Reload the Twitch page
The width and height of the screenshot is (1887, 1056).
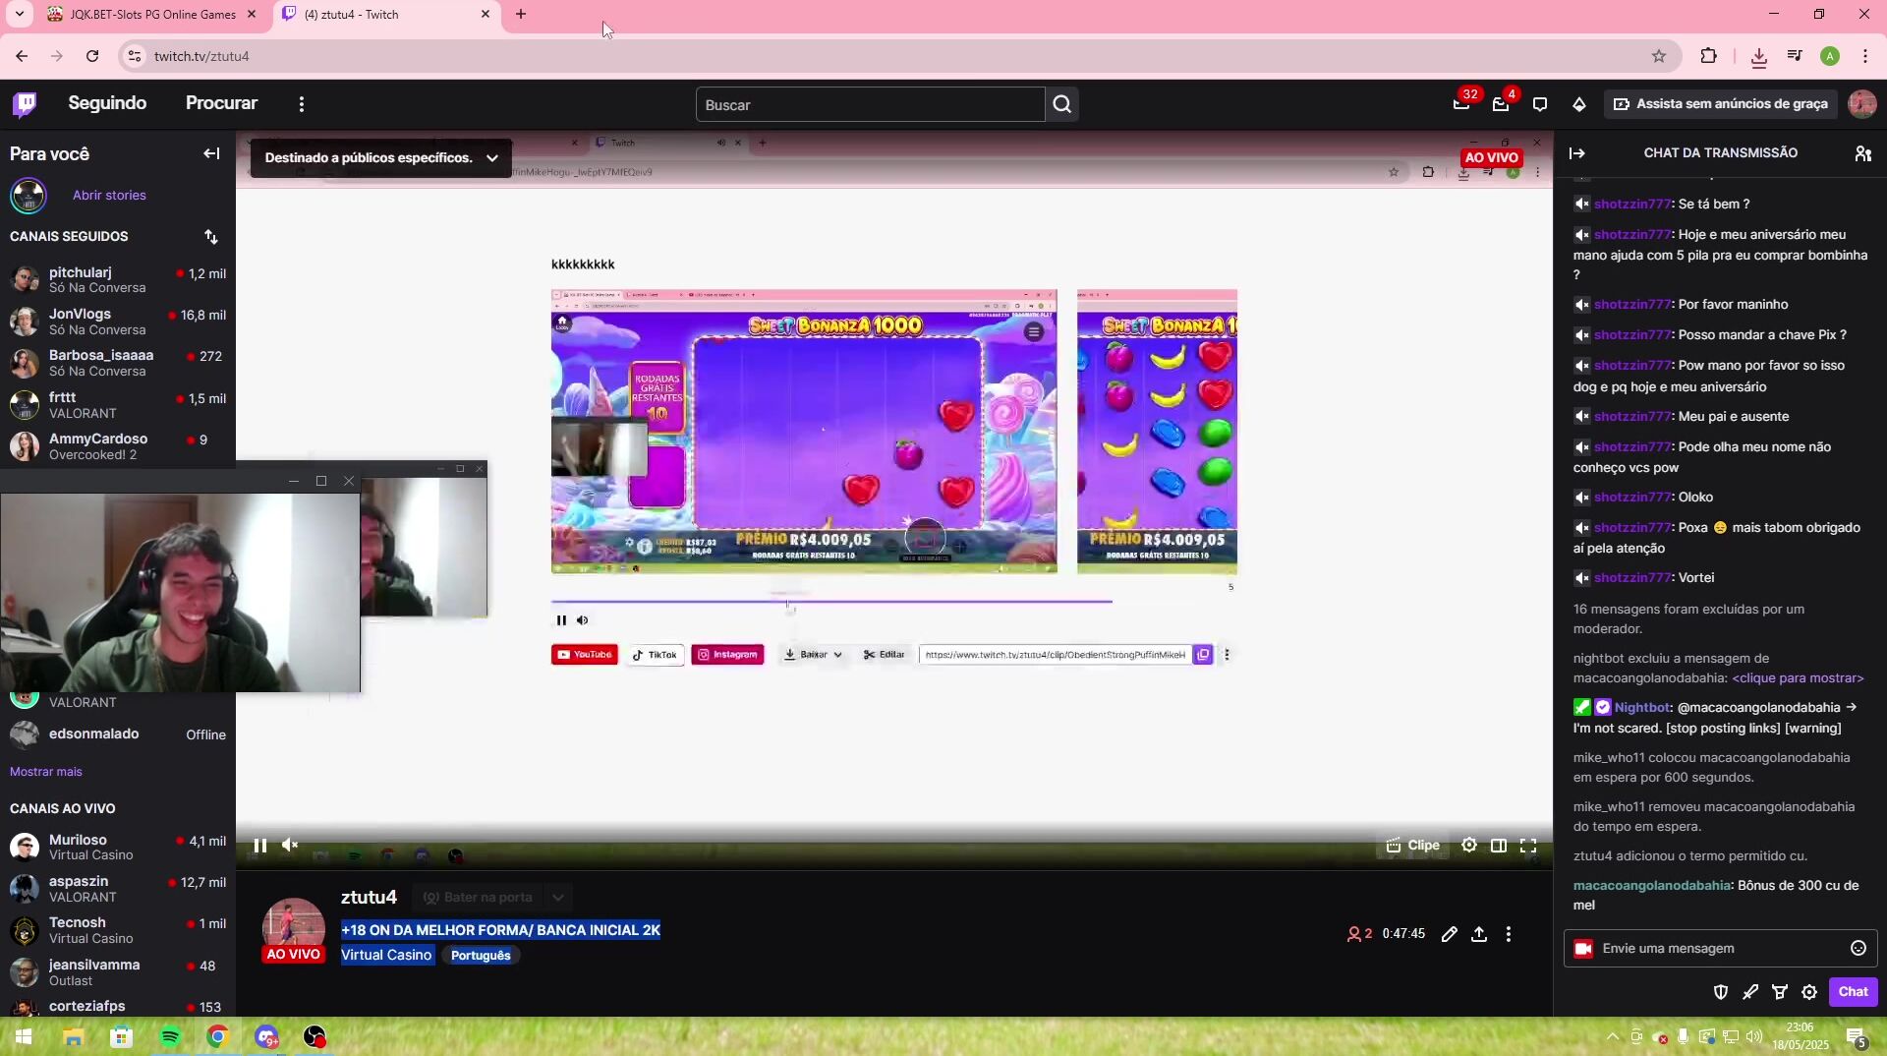pyautogui.click(x=92, y=57)
